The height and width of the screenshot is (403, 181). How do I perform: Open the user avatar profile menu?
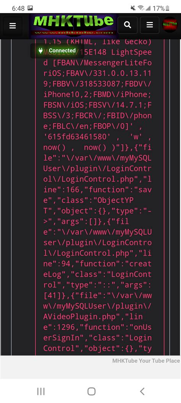(170, 24)
